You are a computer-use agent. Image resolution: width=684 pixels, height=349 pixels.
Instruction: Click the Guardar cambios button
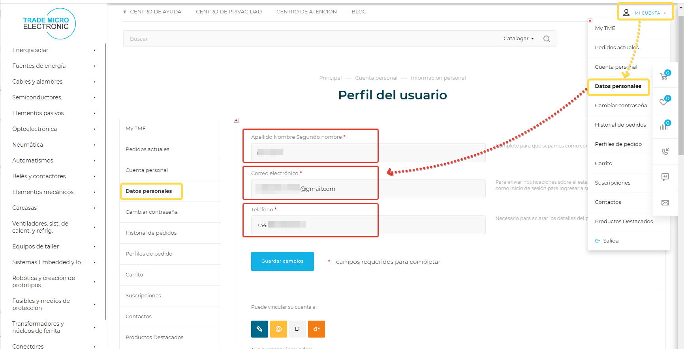click(282, 261)
